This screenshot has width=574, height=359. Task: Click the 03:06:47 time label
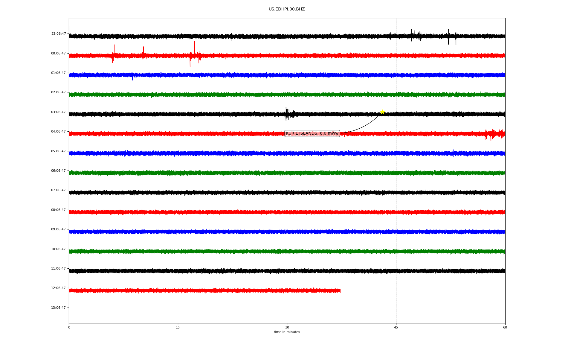click(x=59, y=112)
